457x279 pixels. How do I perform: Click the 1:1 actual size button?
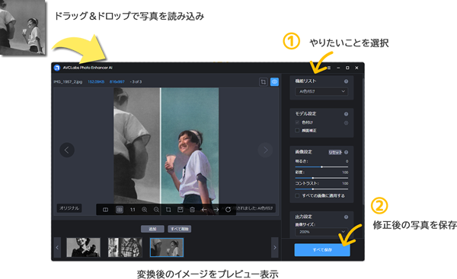pyautogui.click(x=133, y=210)
